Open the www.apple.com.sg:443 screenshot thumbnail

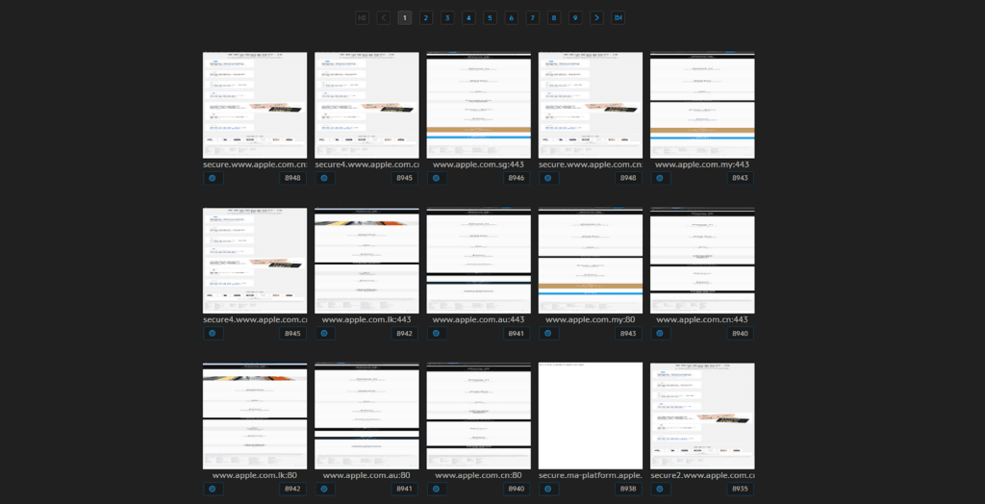[478, 105]
